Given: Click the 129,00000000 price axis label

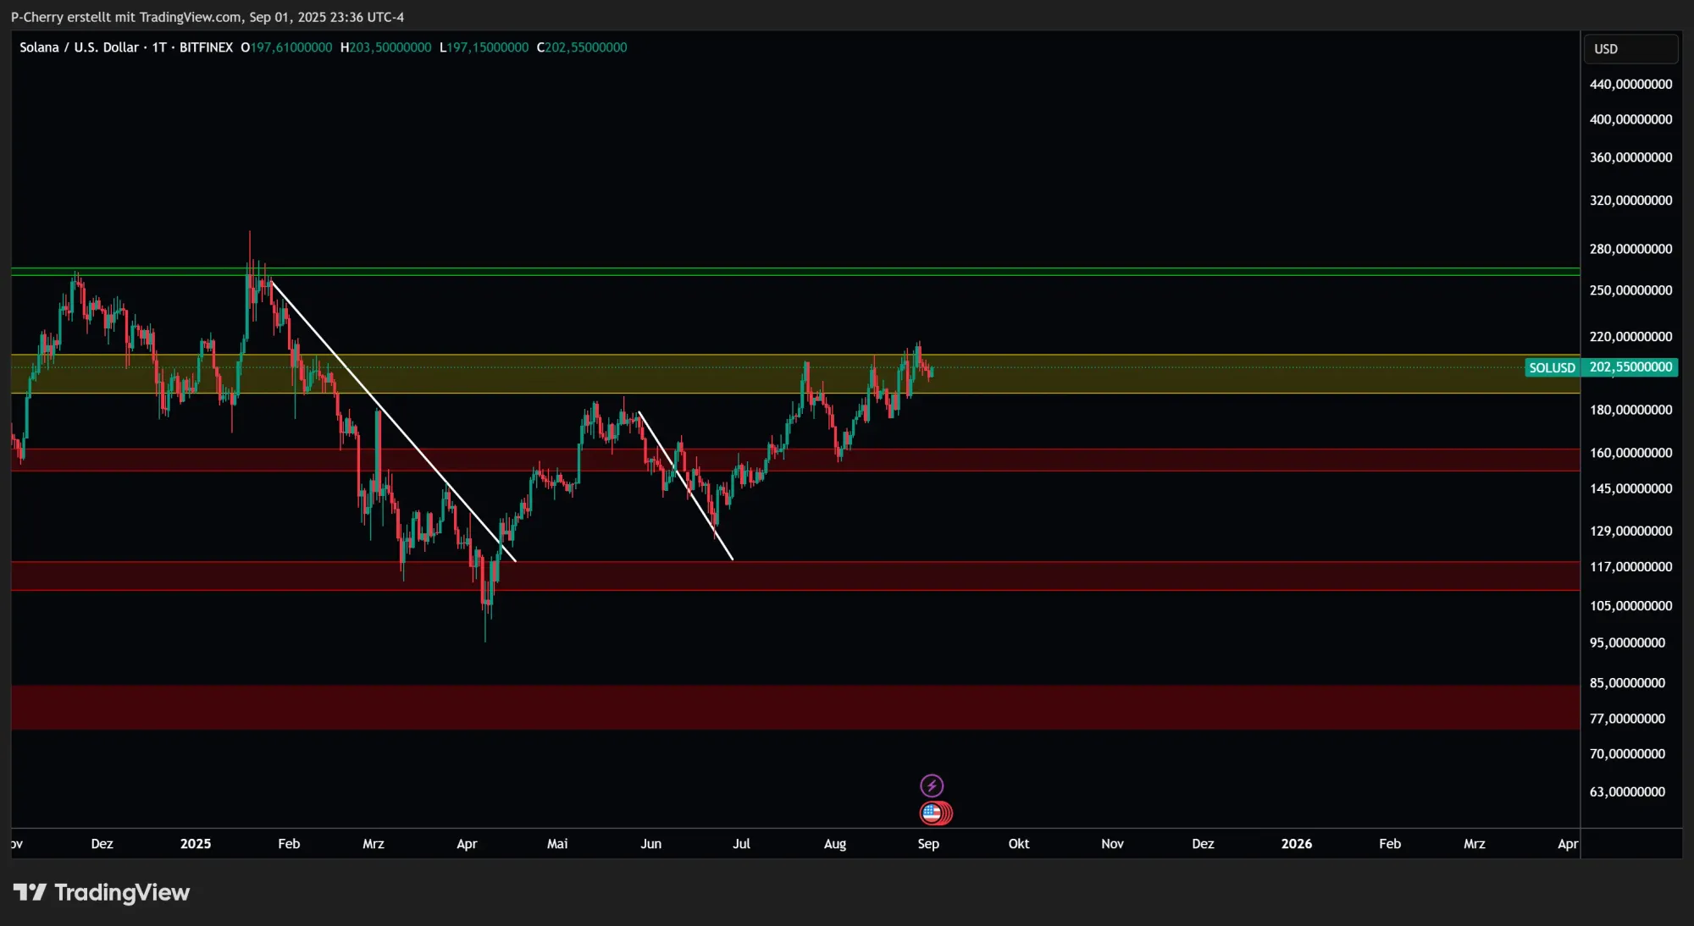Looking at the screenshot, I should click(x=1630, y=531).
